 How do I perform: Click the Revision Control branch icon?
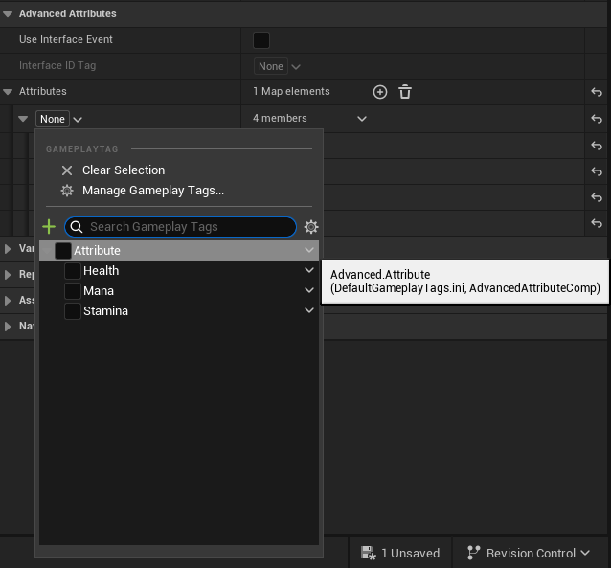click(x=473, y=553)
